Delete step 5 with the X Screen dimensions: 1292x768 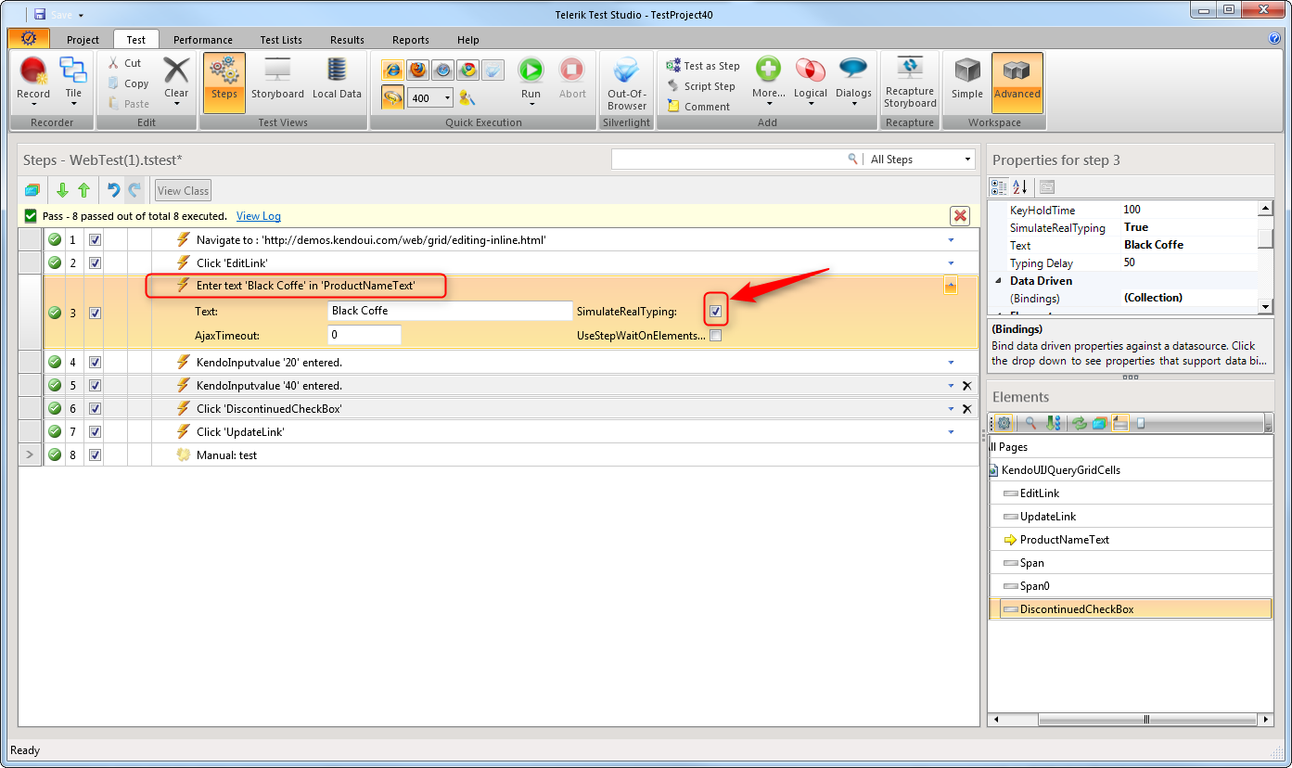pos(966,386)
